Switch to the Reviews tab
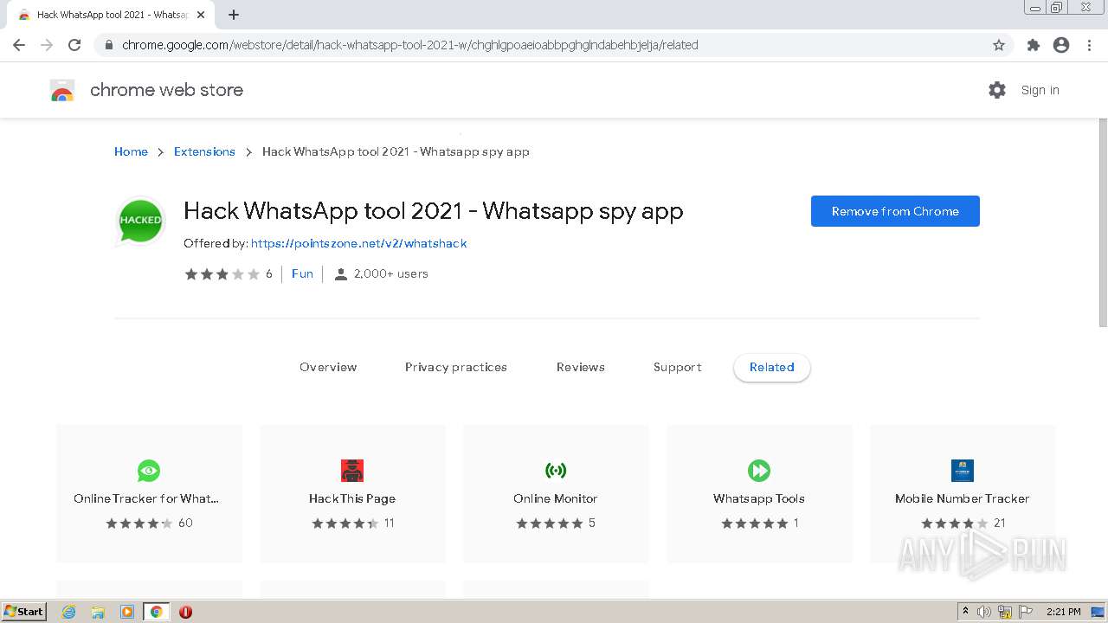The height and width of the screenshot is (623, 1108). click(581, 368)
